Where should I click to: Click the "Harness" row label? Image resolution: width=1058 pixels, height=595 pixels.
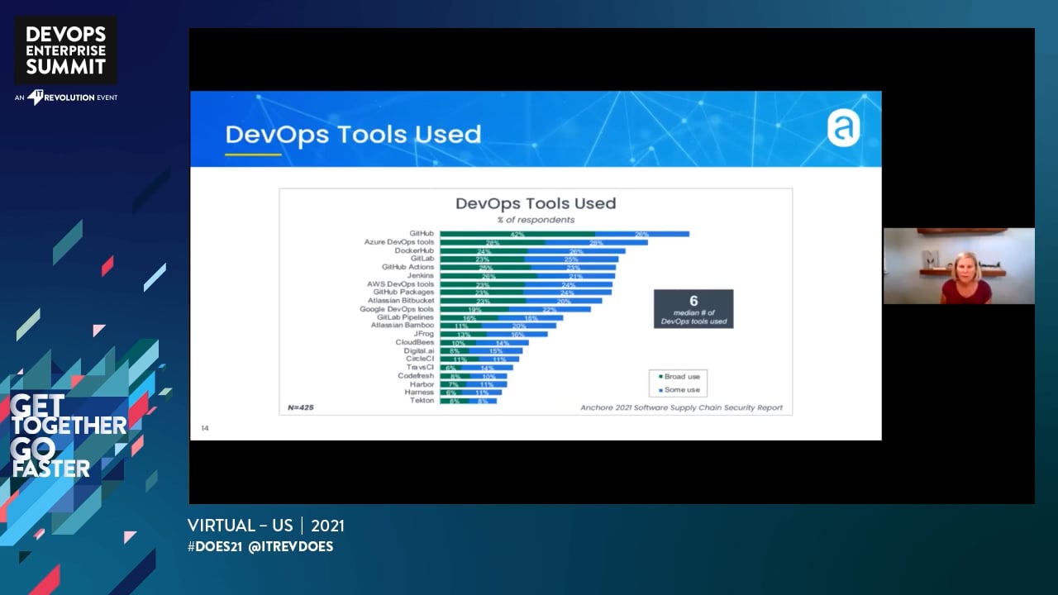click(x=420, y=393)
